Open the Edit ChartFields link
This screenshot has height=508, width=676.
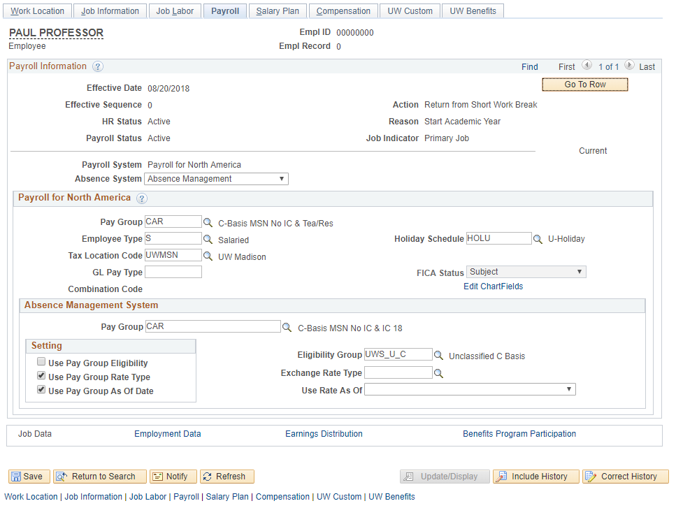click(494, 286)
